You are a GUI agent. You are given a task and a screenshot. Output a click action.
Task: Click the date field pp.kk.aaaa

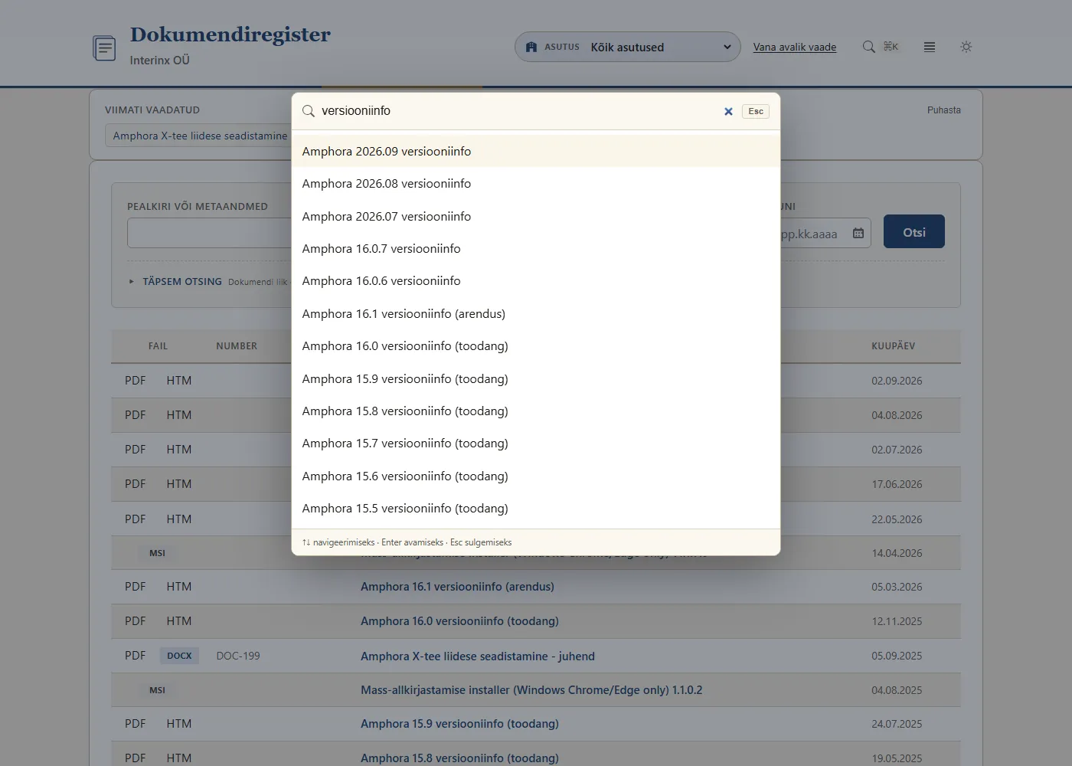click(825, 233)
